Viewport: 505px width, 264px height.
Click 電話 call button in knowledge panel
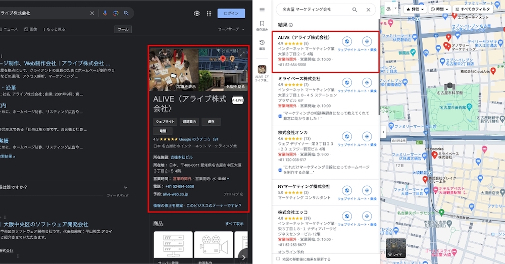pyautogui.click(x=163, y=131)
